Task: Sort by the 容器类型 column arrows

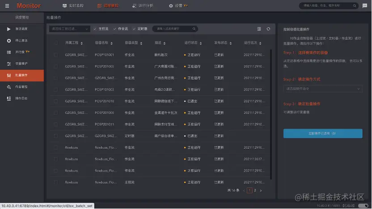Action: pos(141,43)
